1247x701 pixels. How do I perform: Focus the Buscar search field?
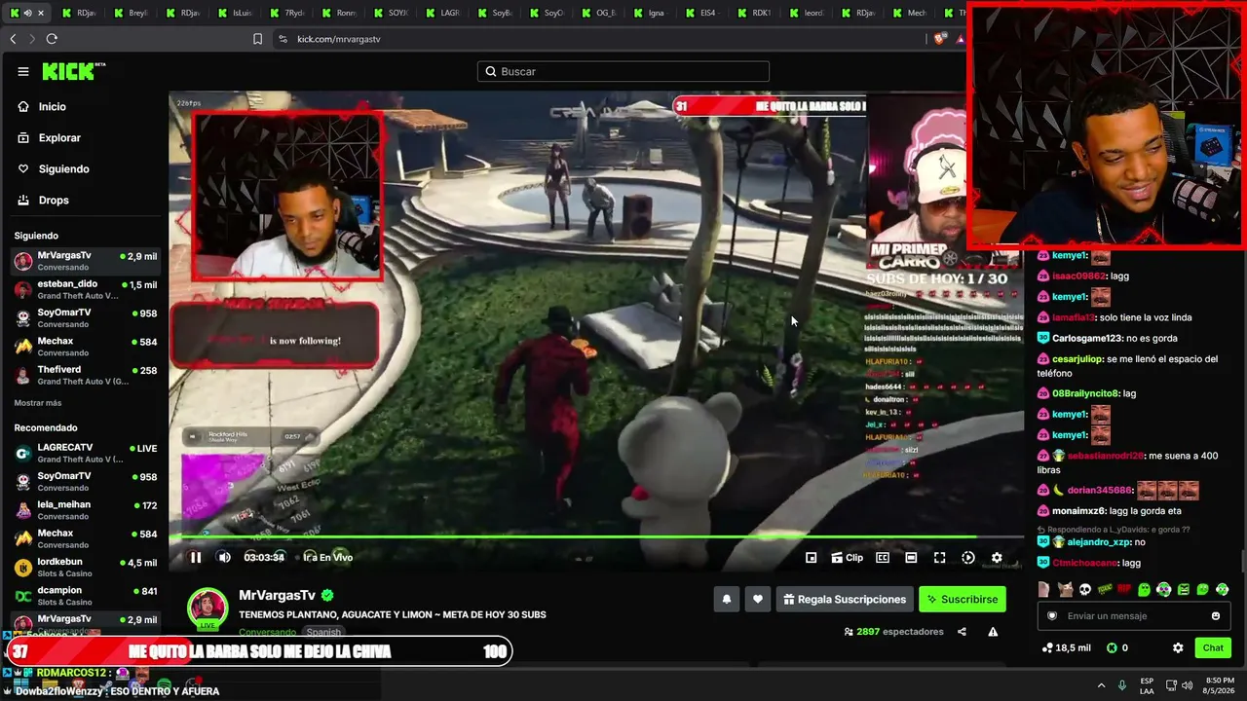pyautogui.click(x=623, y=71)
